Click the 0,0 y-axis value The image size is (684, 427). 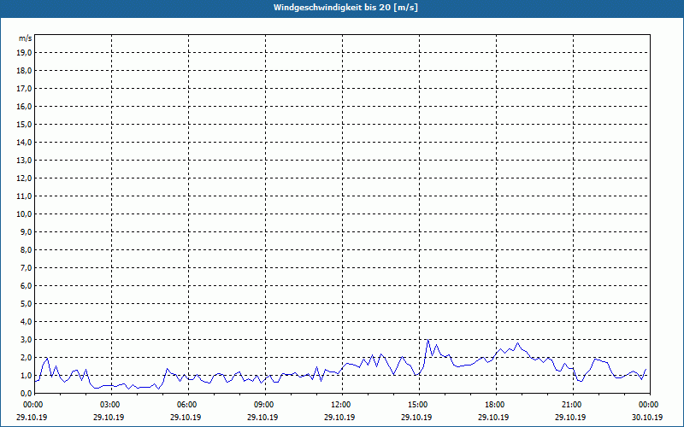(26, 394)
